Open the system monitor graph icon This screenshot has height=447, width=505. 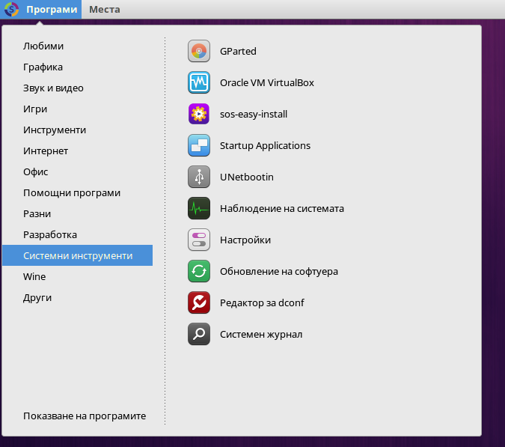[199, 208]
